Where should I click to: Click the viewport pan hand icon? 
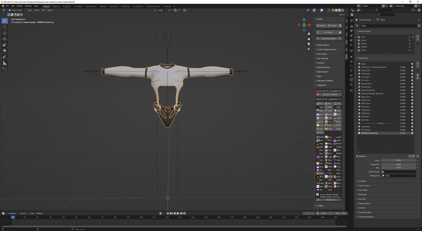coord(309,39)
